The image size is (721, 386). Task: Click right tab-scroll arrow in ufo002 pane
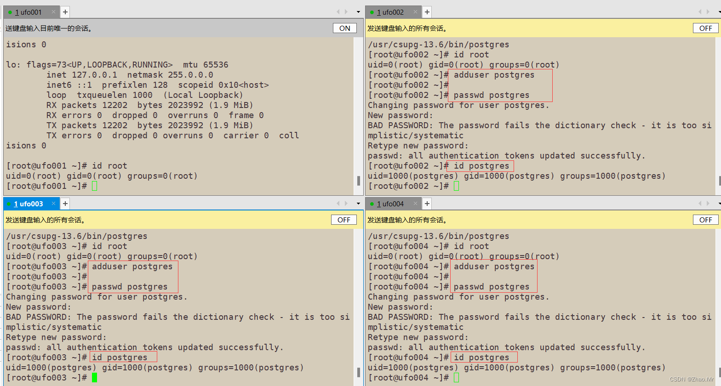coord(709,12)
